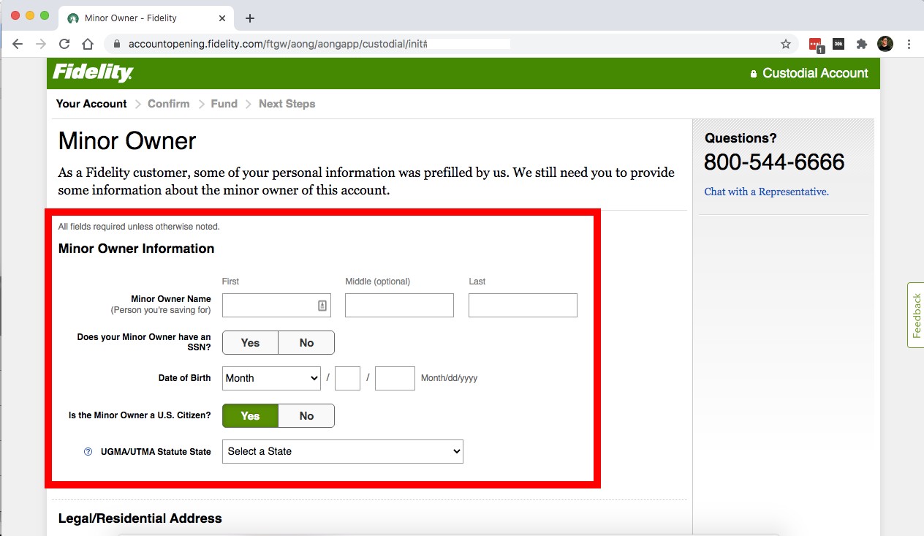Open the Month dropdown for Date of Birth

271,378
